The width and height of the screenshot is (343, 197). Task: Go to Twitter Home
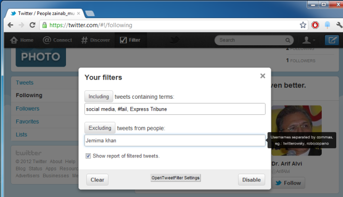pos(22,40)
